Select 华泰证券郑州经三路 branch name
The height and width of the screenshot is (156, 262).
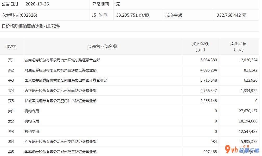[60, 152]
